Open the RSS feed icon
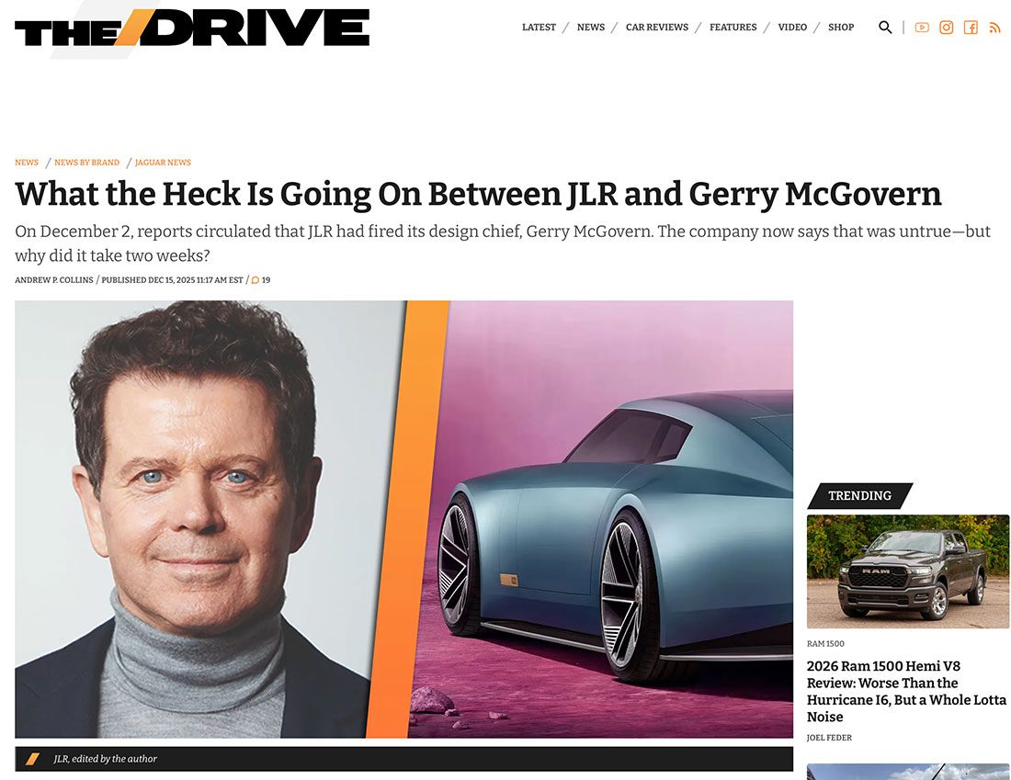Viewport: 1011px width, 780px height. coord(994,28)
